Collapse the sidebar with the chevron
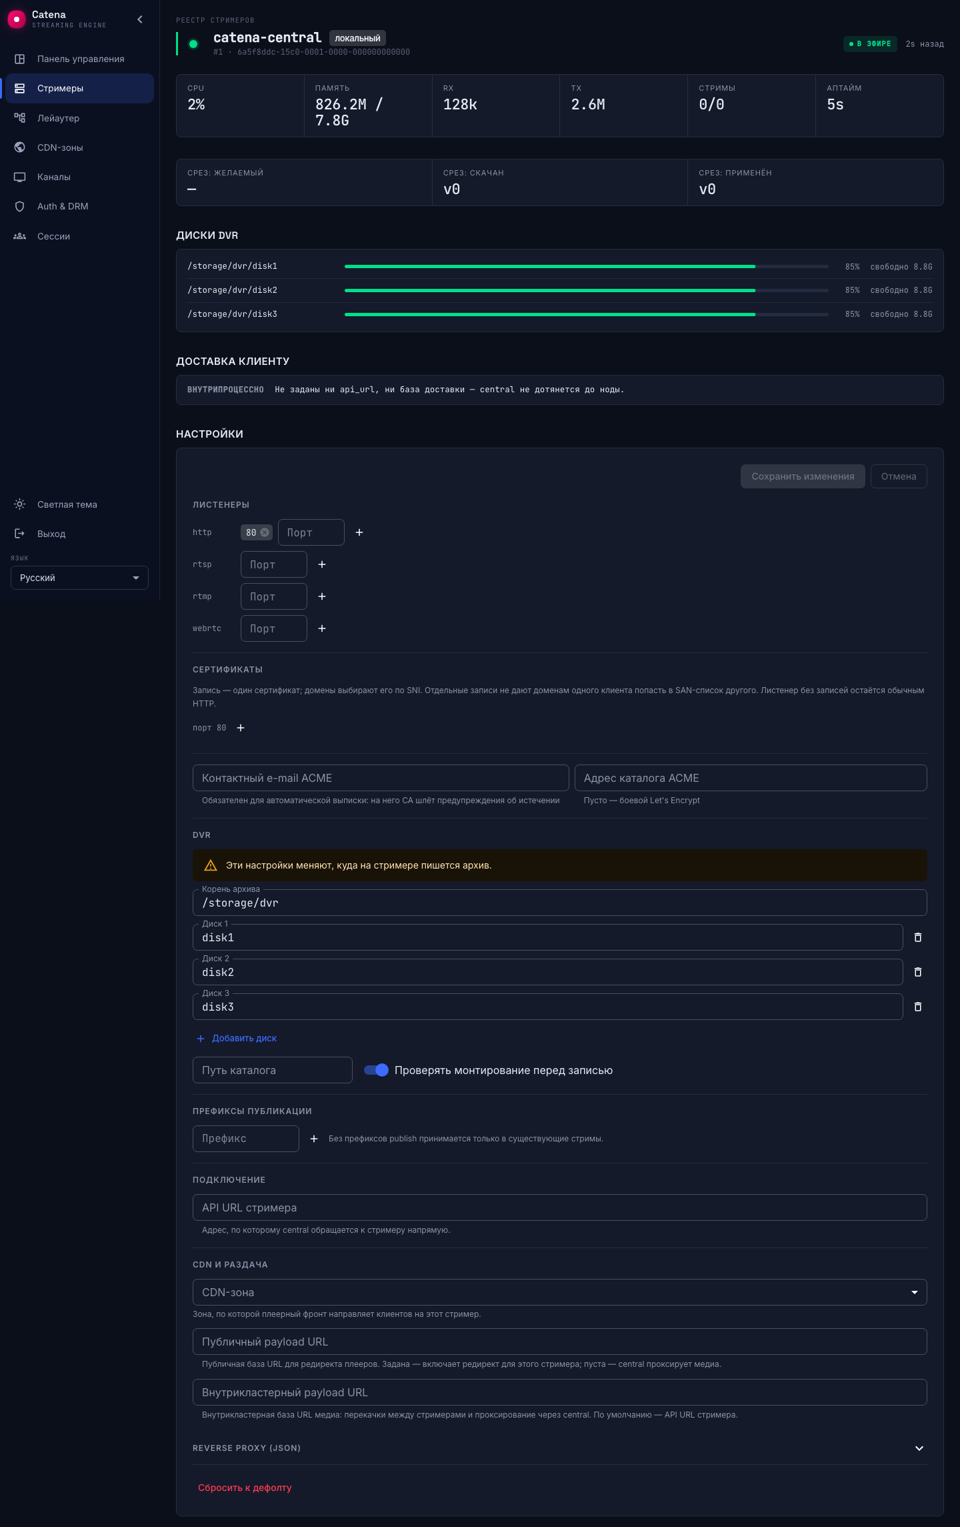Viewport: 960px width, 1527px height. click(x=140, y=19)
